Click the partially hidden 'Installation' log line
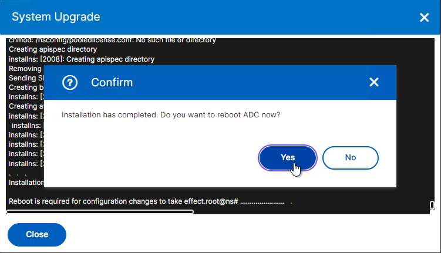 26,183
